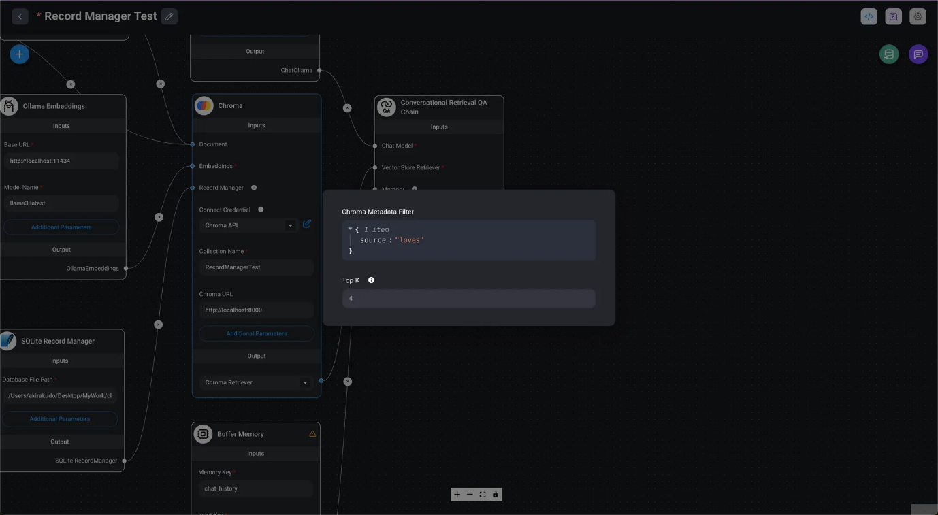
Task: Collapse the metadata filter JSON tree
Action: (x=350, y=229)
